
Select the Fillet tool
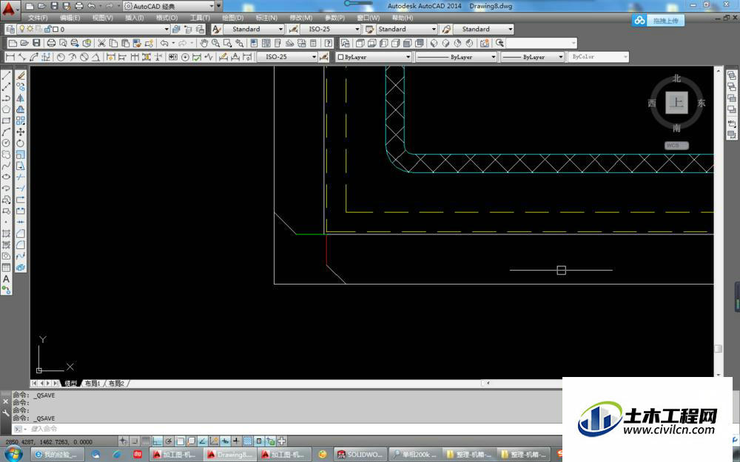click(x=21, y=245)
